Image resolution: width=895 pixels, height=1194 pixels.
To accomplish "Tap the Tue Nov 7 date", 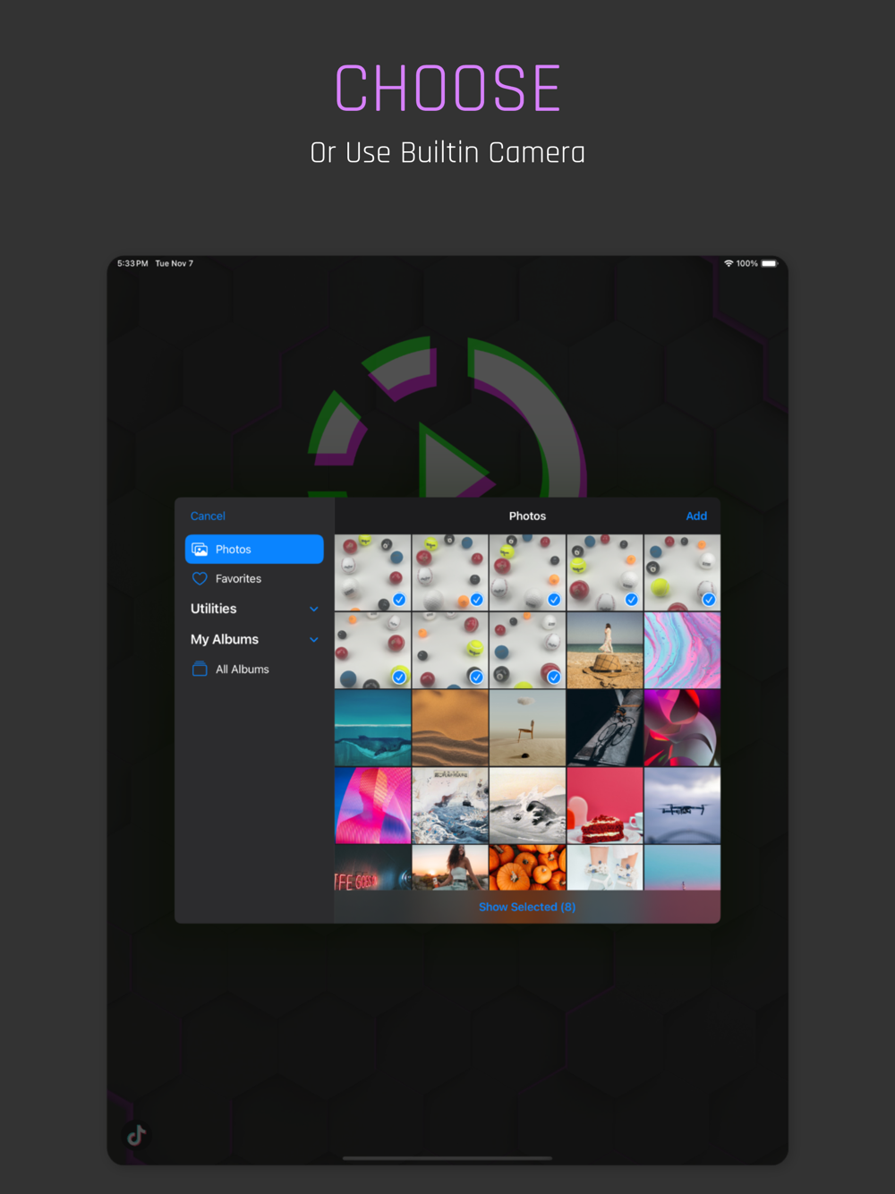I will (175, 263).
